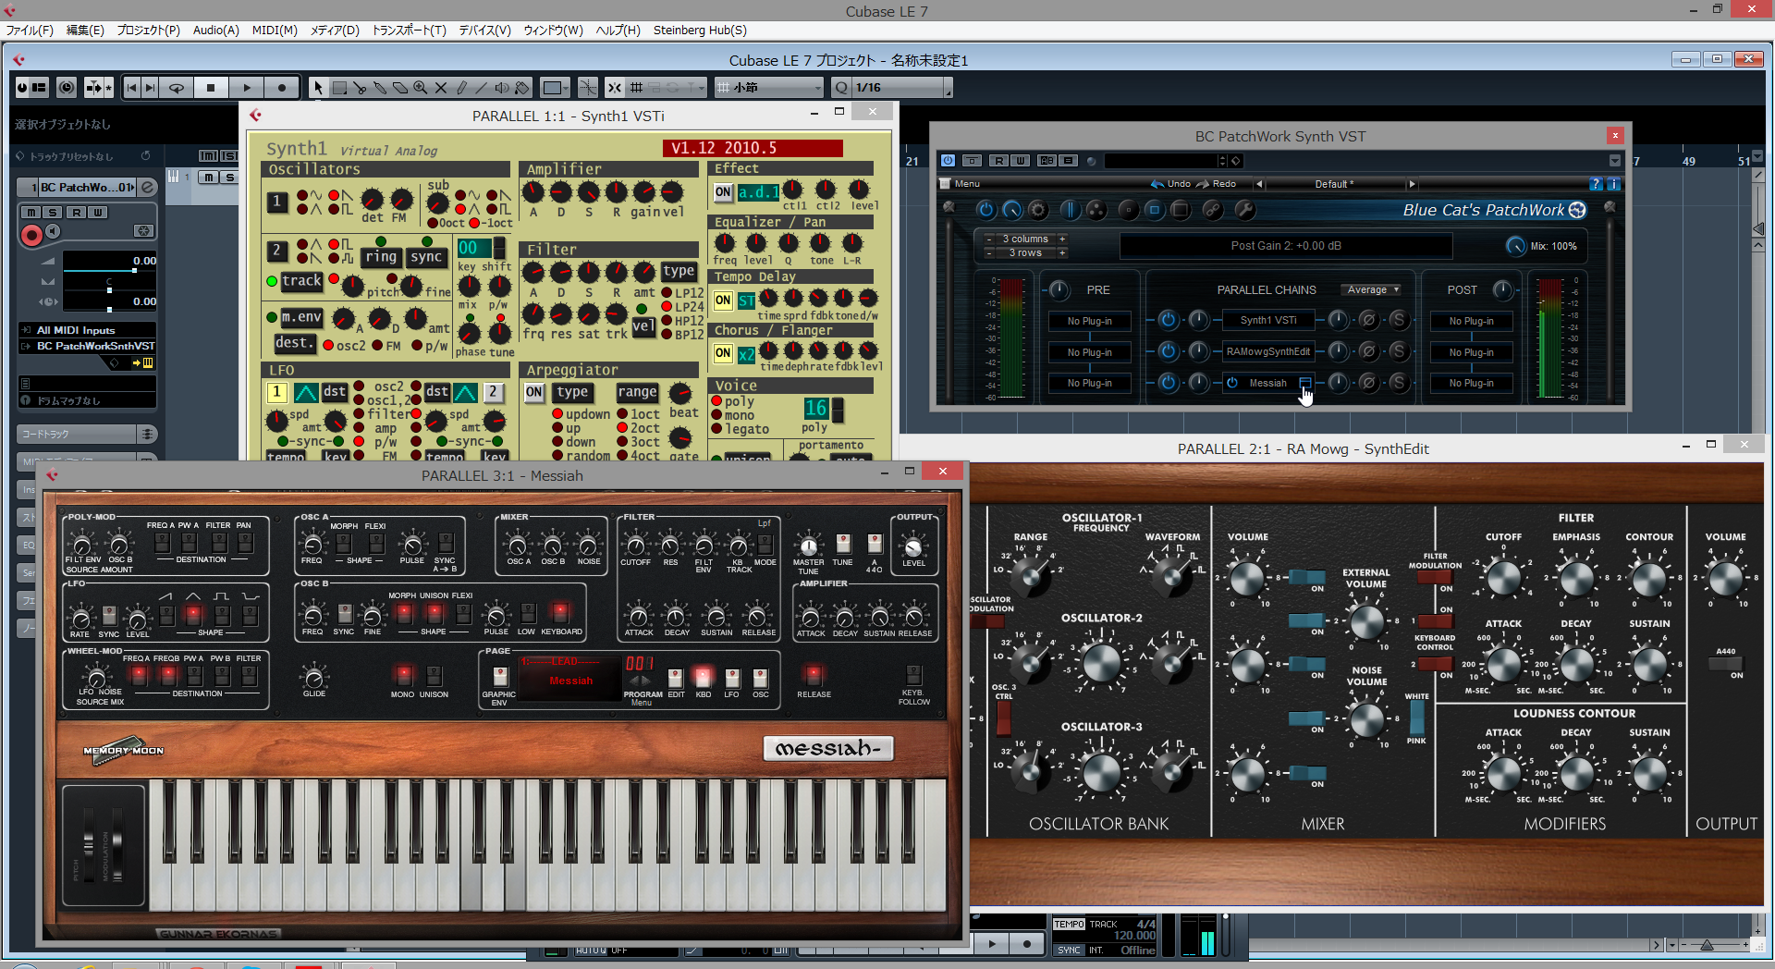This screenshot has height=969, width=1775.
Task: Open the MIDI(M) menu
Action: click(x=275, y=30)
